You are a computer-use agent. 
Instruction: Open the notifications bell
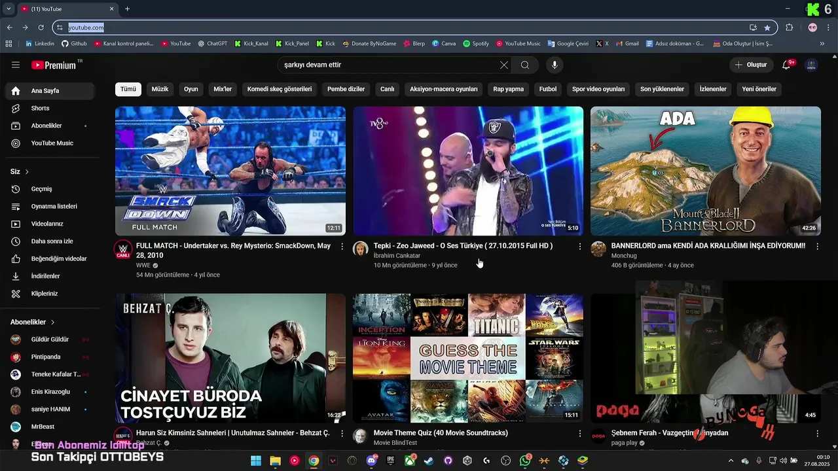[788, 65]
